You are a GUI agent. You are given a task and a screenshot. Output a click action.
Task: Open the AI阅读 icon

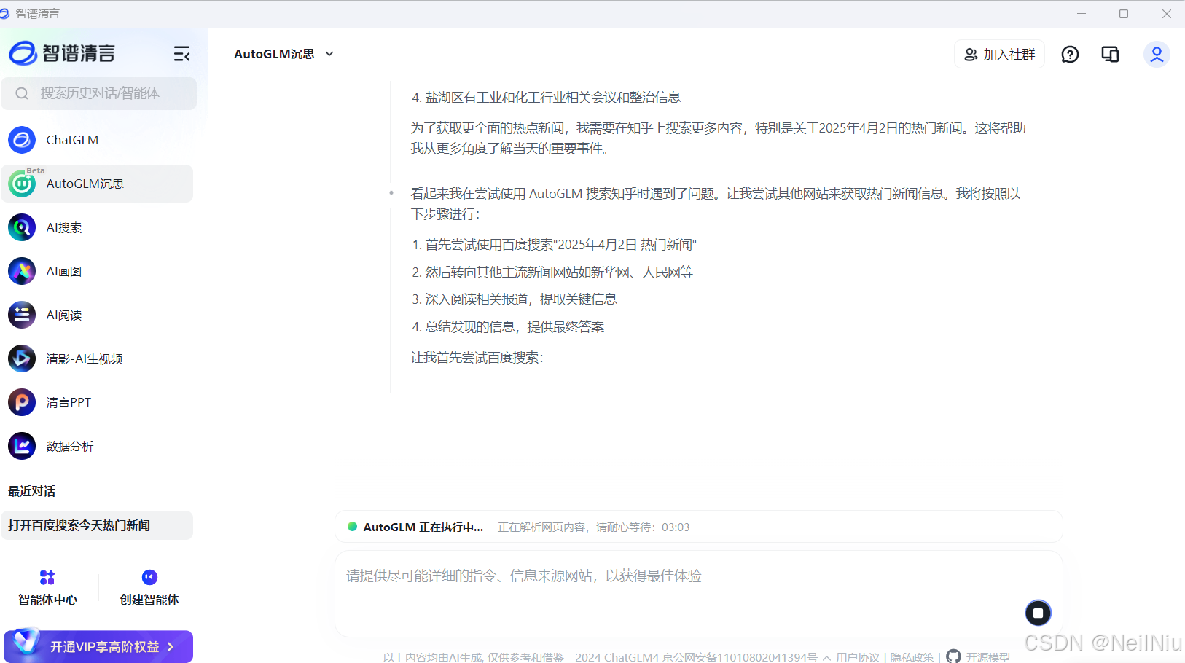point(22,315)
